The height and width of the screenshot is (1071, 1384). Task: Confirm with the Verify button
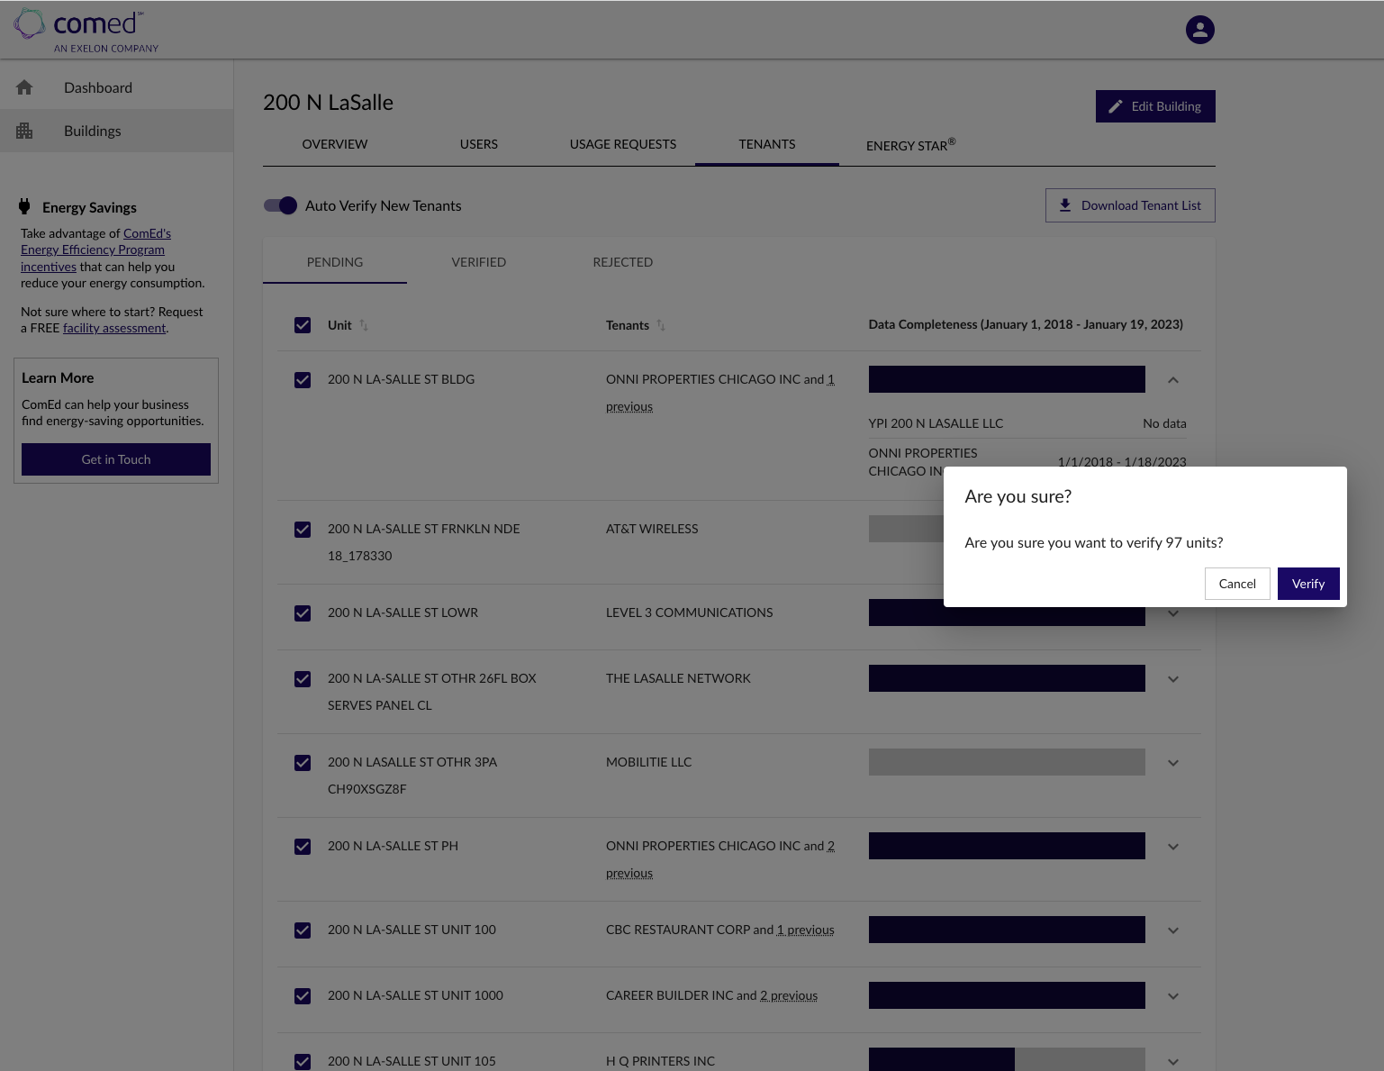pyautogui.click(x=1308, y=584)
